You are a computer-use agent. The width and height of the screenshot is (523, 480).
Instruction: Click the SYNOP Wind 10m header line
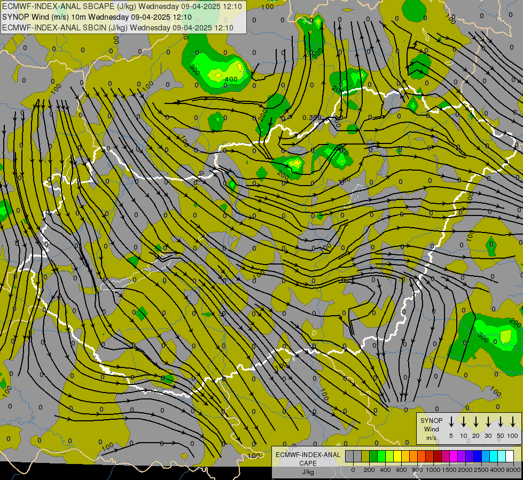point(97,17)
